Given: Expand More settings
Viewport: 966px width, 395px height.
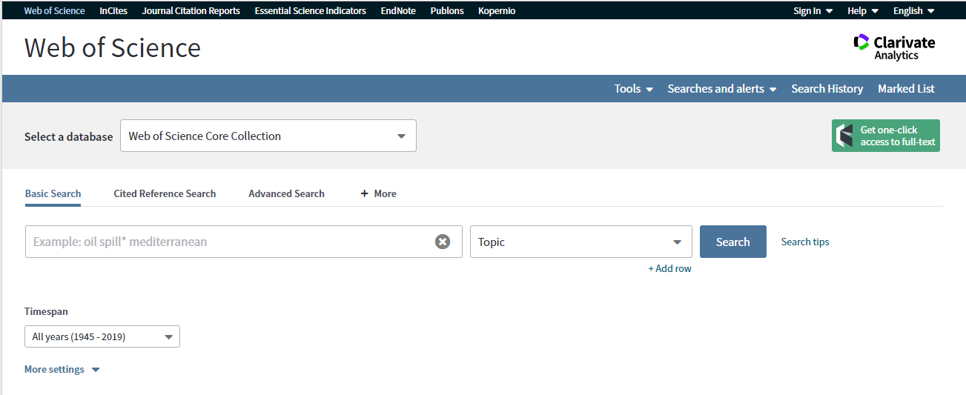Looking at the screenshot, I should (62, 369).
